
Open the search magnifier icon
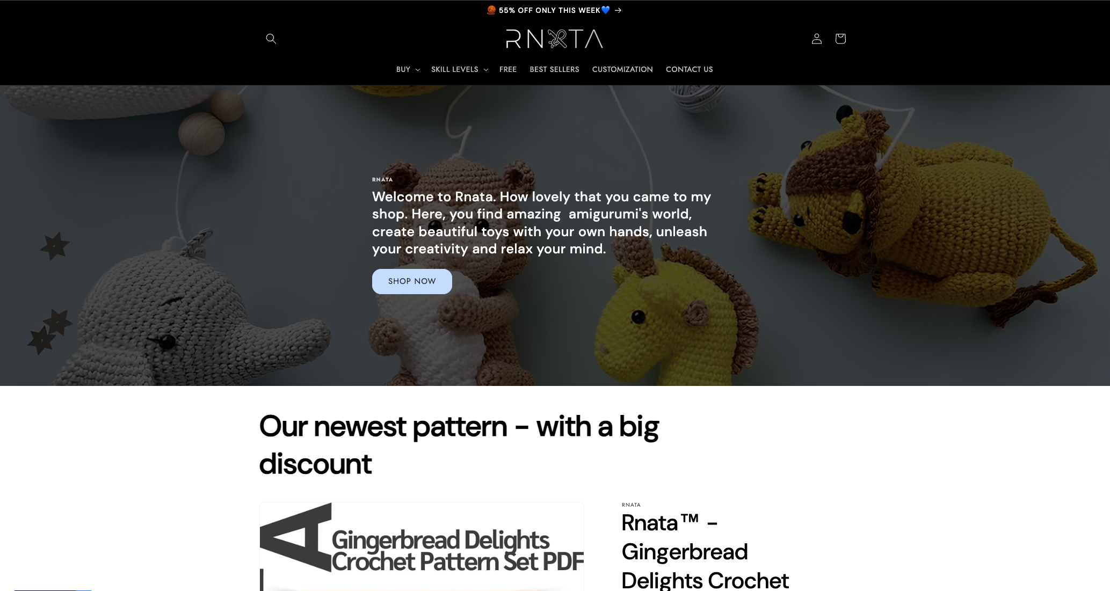[271, 39]
